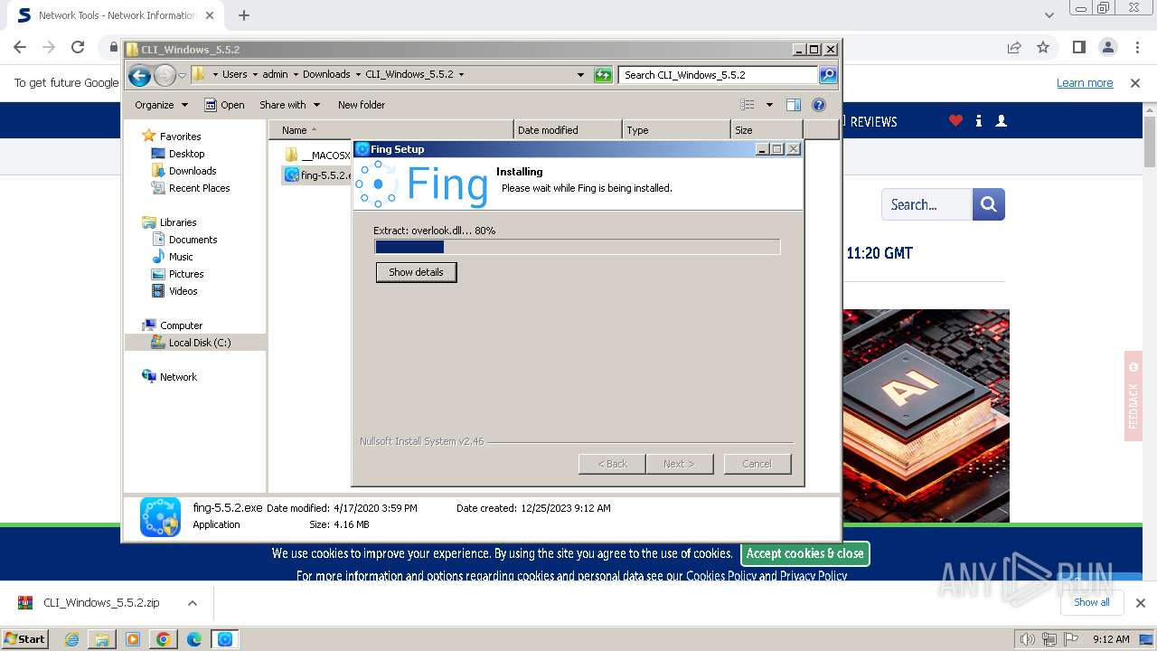Click the website Search input field
The width and height of the screenshot is (1157, 651).
[927, 204]
